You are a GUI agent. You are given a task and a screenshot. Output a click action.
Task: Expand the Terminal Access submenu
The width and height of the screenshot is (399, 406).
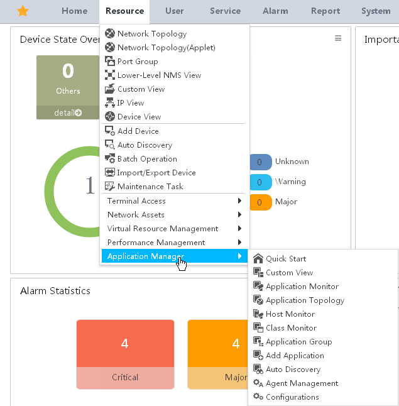click(x=175, y=201)
